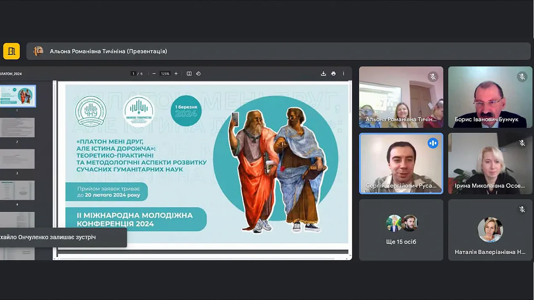Click the page number input field
534x300 pixels.
point(134,74)
